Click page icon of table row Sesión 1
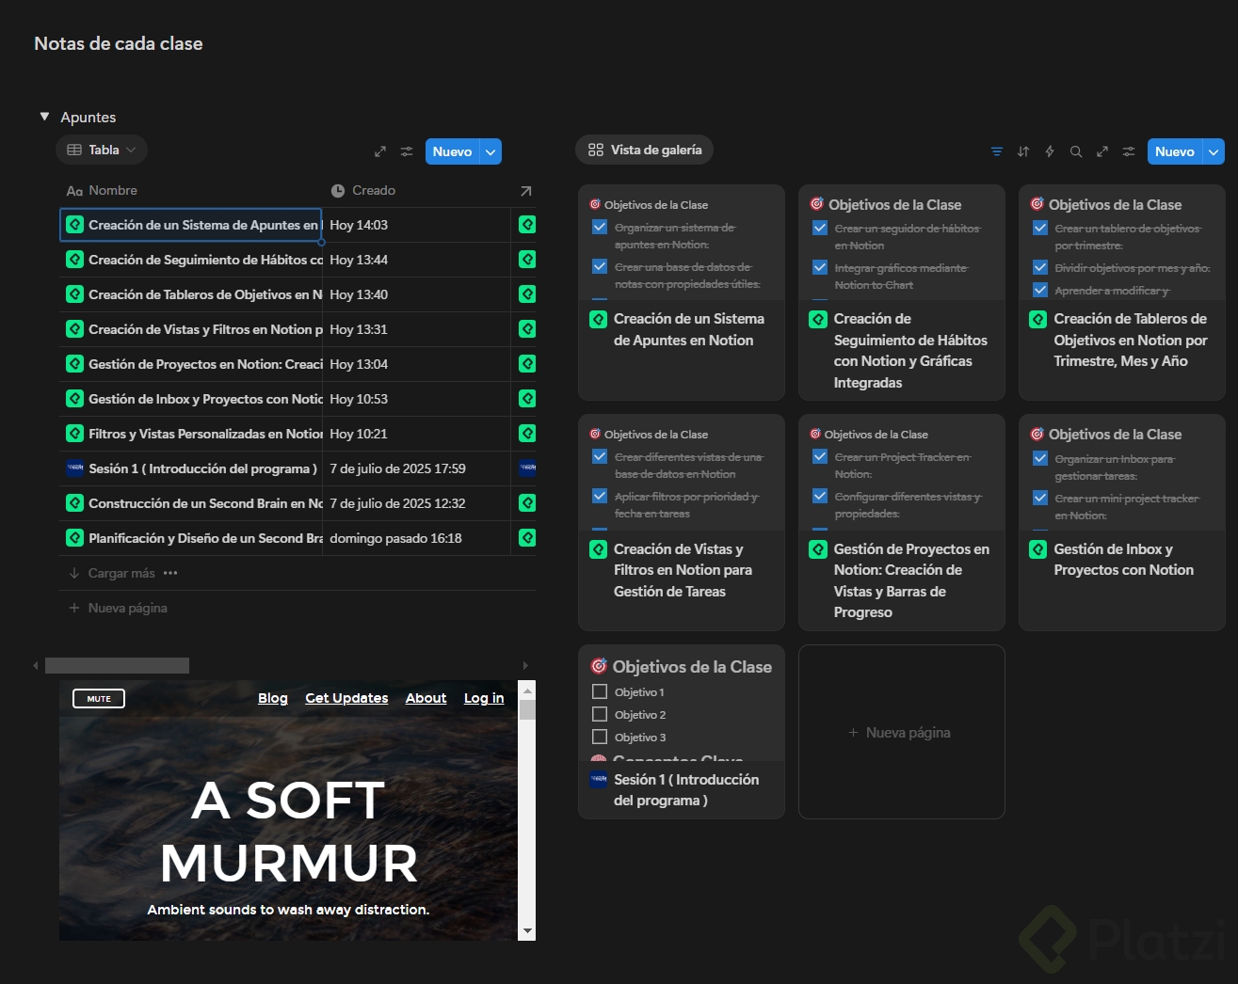 coord(75,468)
